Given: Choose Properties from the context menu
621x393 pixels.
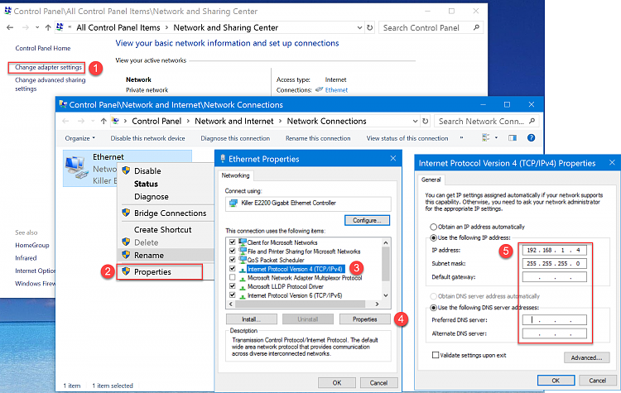Looking at the screenshot, I should coord(152,271).
